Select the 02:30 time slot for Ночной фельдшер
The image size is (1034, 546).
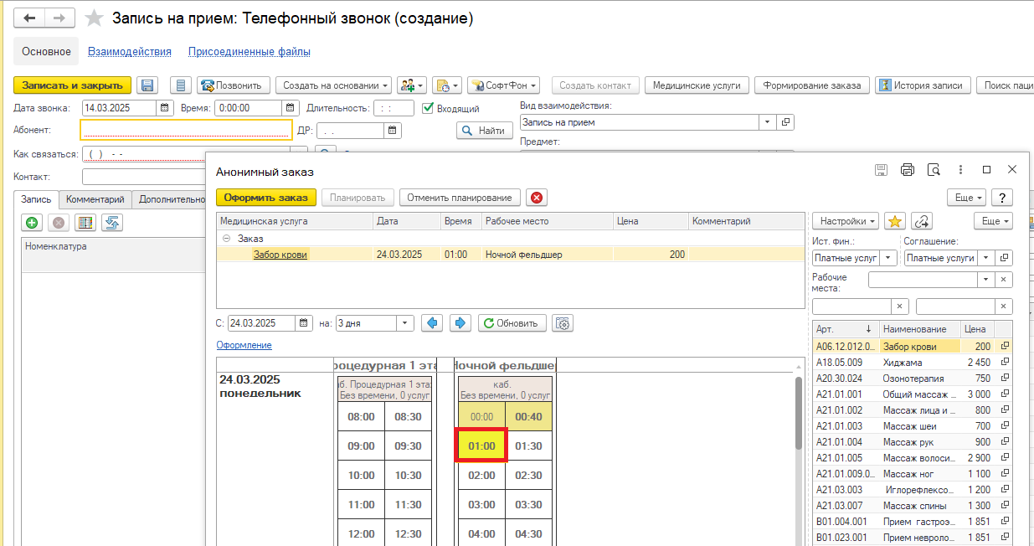tap(528, 476)
